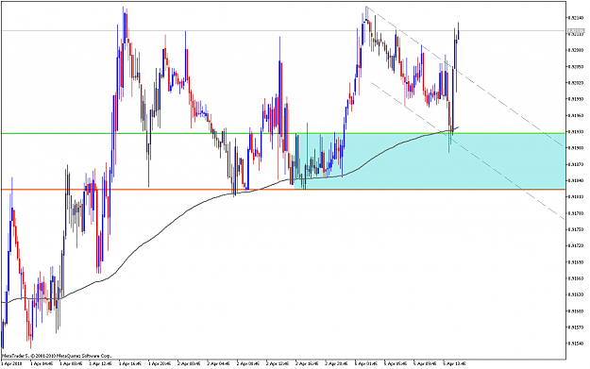Screen dimensions: 590x369
Task: Click the '2 Apr 00:45' time label
Action: (x=189, y=363)
